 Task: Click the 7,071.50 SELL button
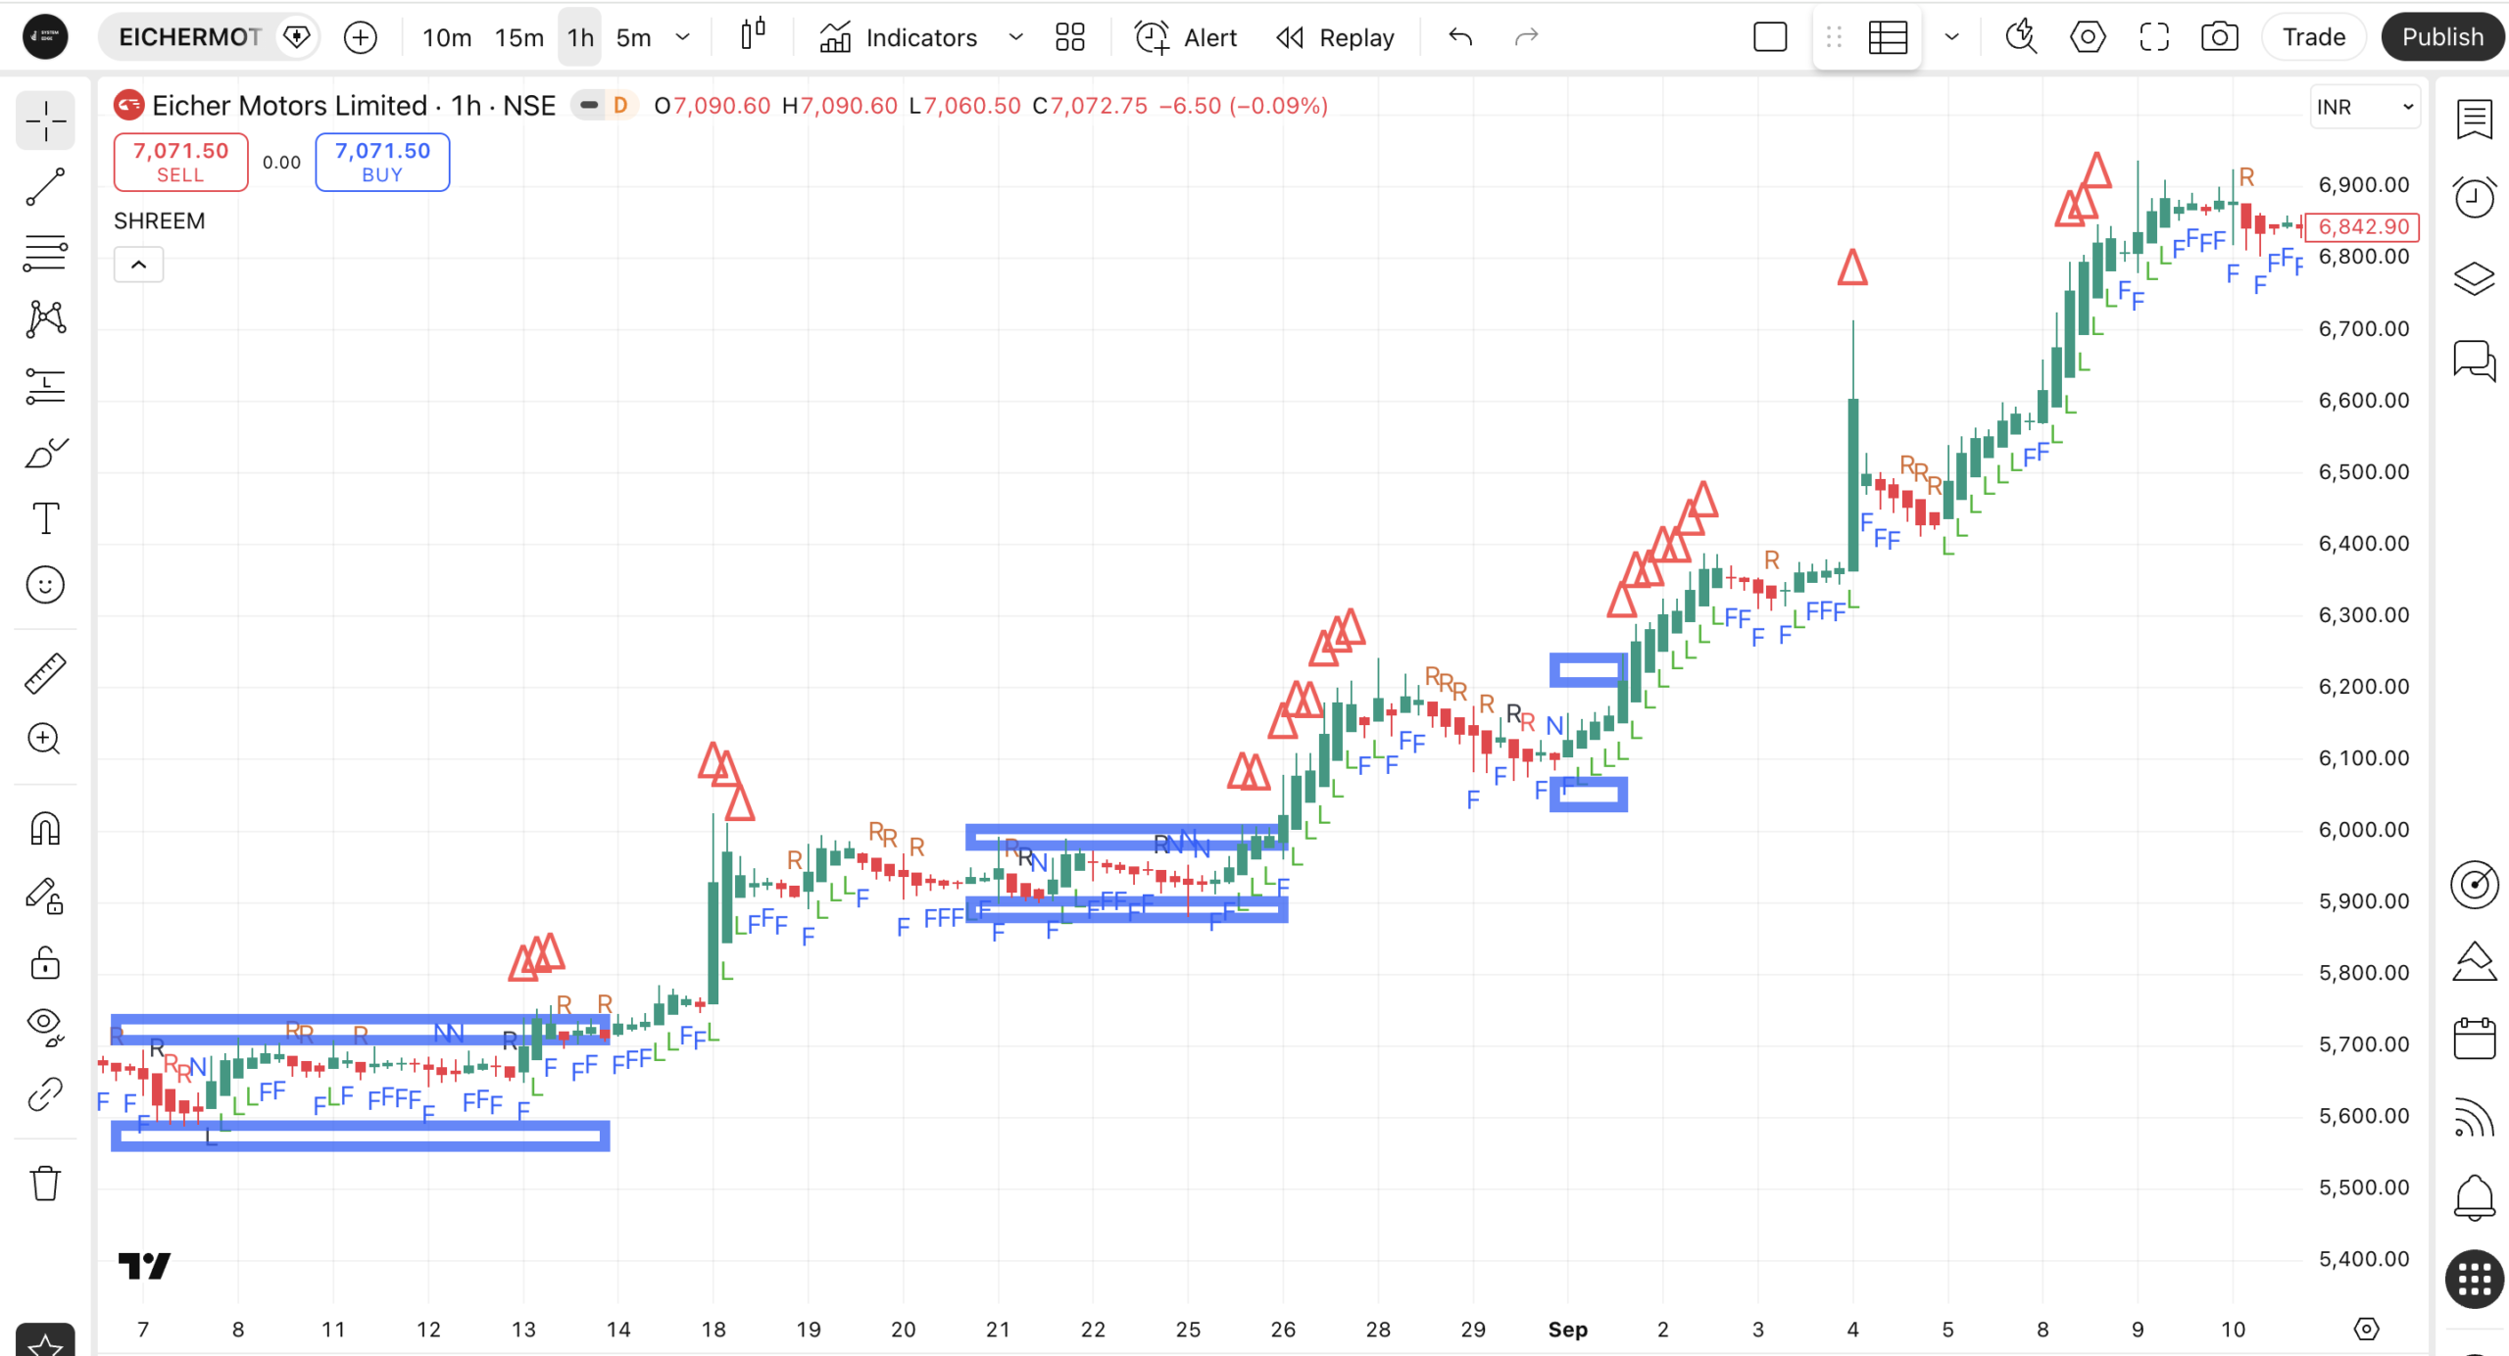tap(181, 162)
